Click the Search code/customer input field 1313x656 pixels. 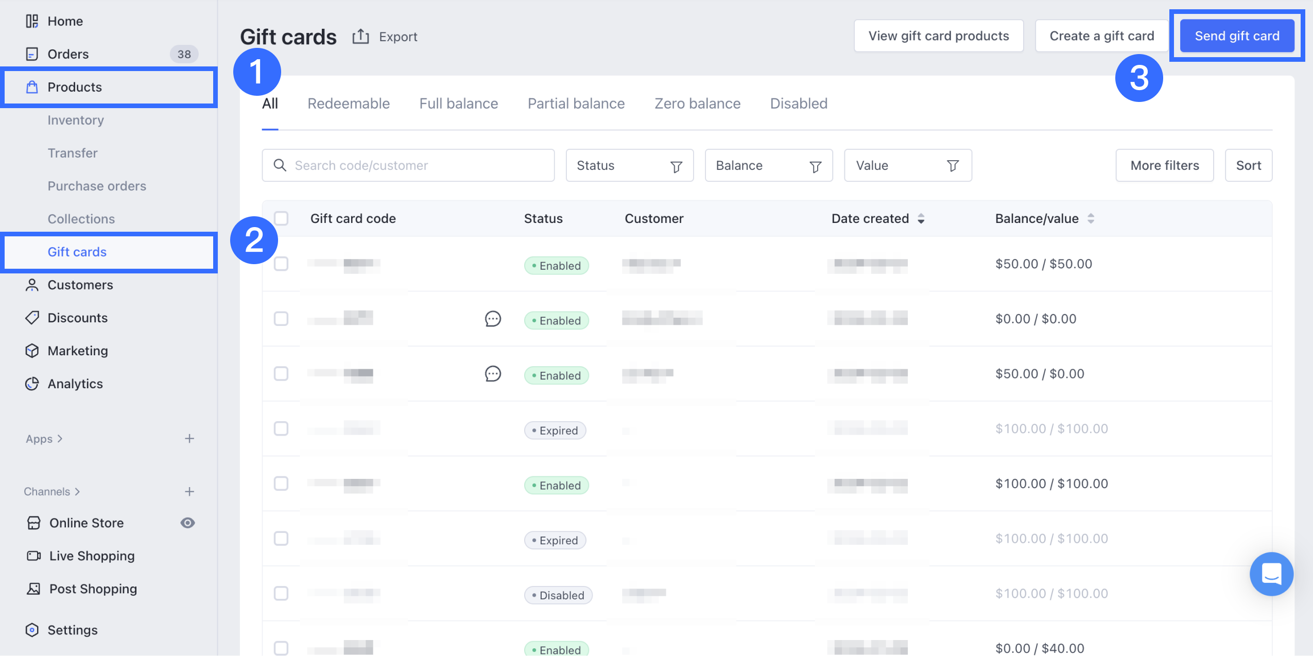(x=408, y=165)
